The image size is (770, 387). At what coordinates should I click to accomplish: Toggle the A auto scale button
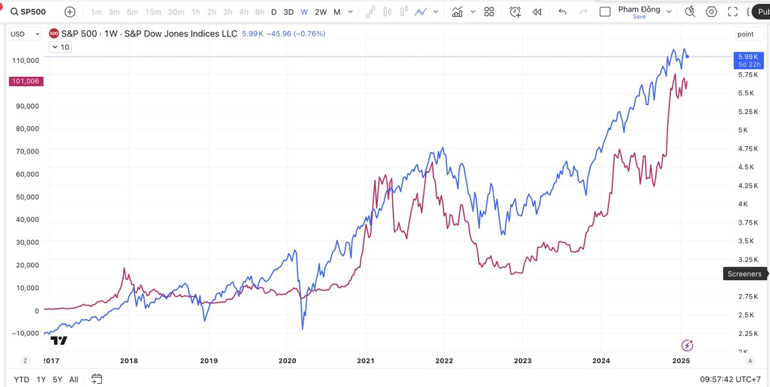point(749,361)
